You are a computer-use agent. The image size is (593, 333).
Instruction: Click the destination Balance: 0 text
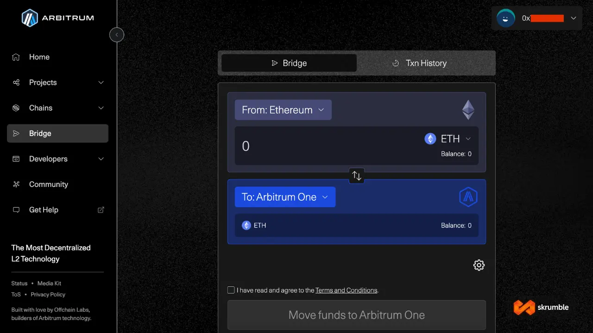click(456, 225)
